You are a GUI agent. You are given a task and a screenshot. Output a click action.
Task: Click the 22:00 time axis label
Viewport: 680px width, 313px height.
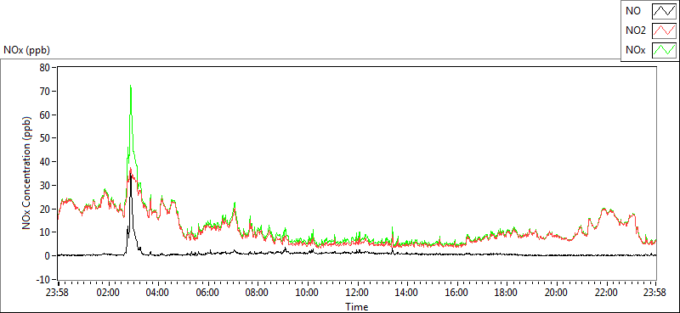coord(606,292)
